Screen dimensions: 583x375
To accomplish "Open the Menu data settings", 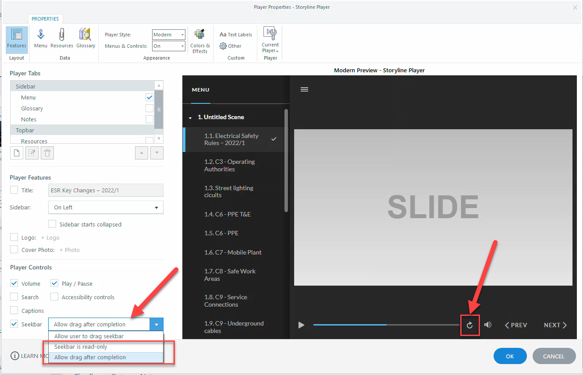I will pos(40,39).
